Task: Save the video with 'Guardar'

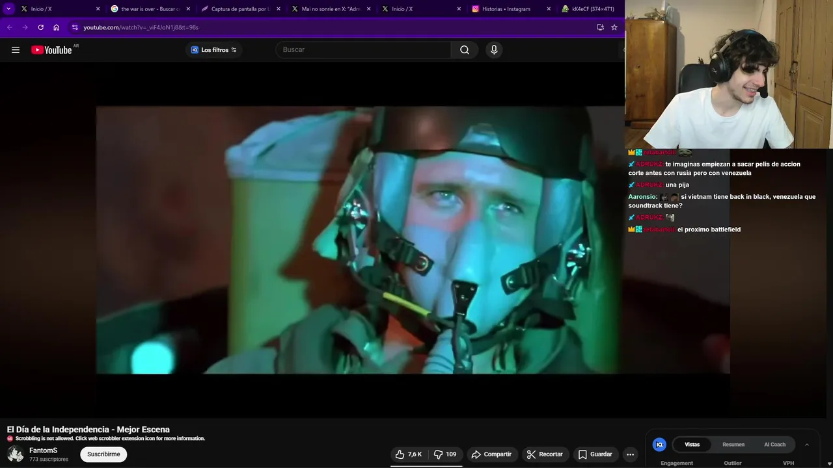Action: pyautogui.click(x=595, y=454)
